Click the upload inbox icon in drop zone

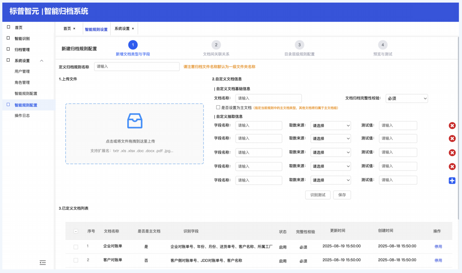[135, 121]
